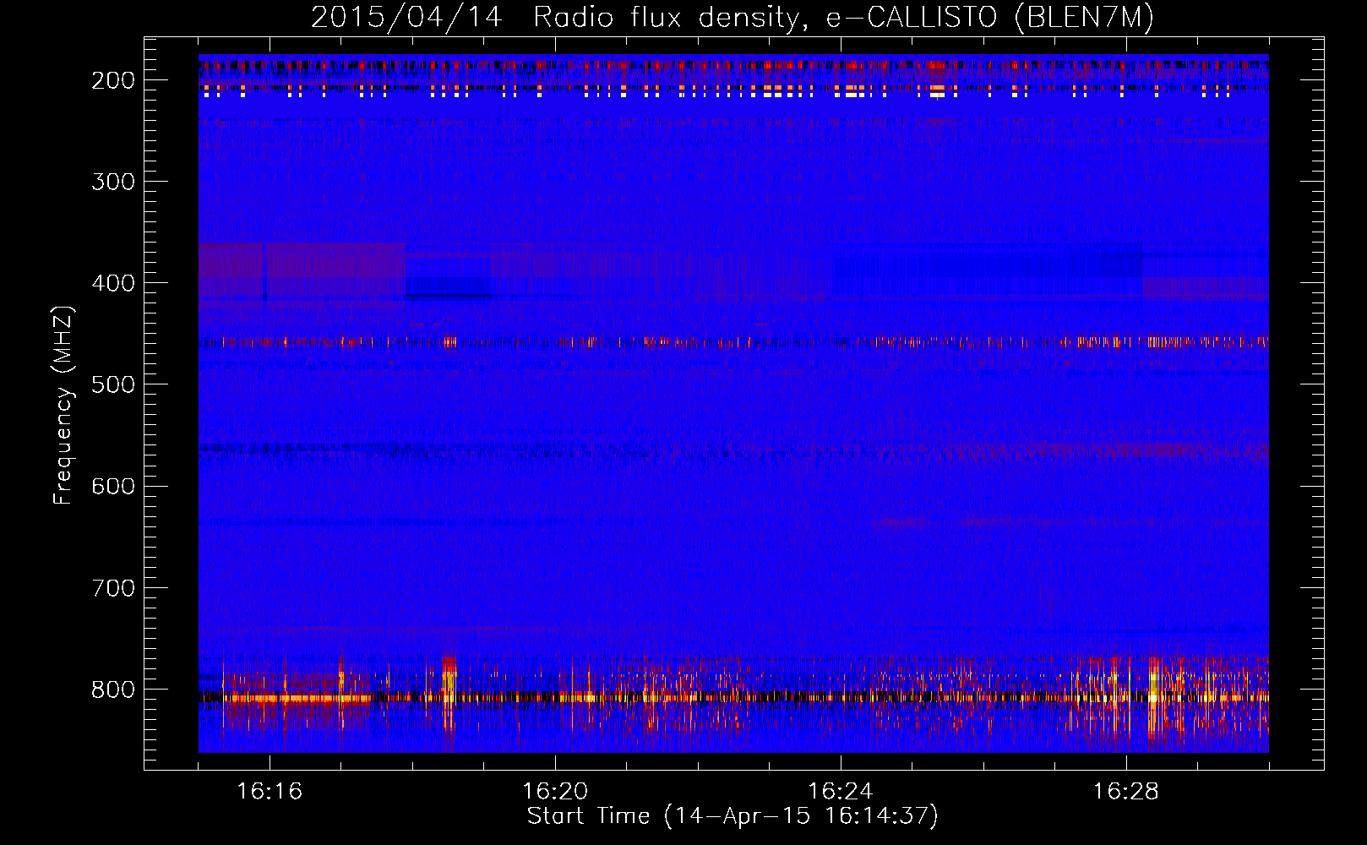Click the "16:28" time tick label
This screenshot has height=845, width=1367.
[1126, 792]
